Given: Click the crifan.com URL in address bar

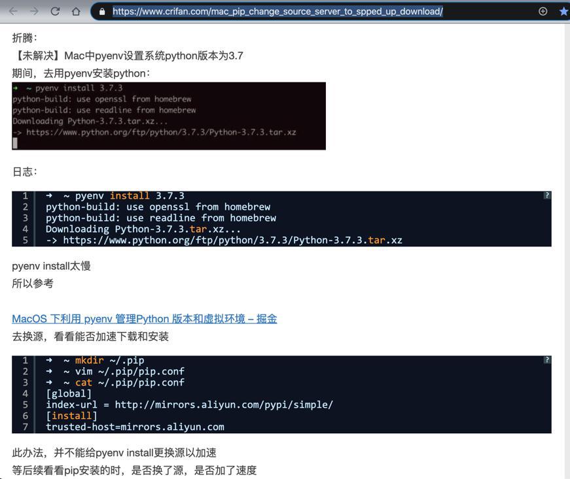Looking at the screenshot, I should (x=277, y=12).
